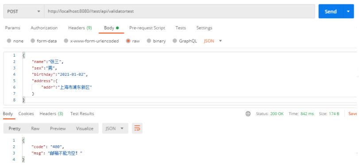Select the raw body type
Screen dimensions: 359x166
(133, 41)
